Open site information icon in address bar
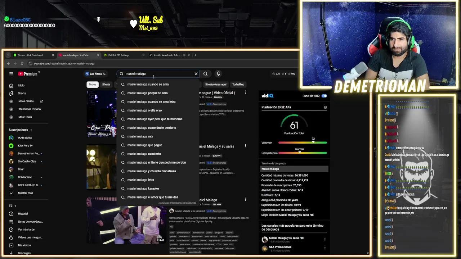 (30, 64)
